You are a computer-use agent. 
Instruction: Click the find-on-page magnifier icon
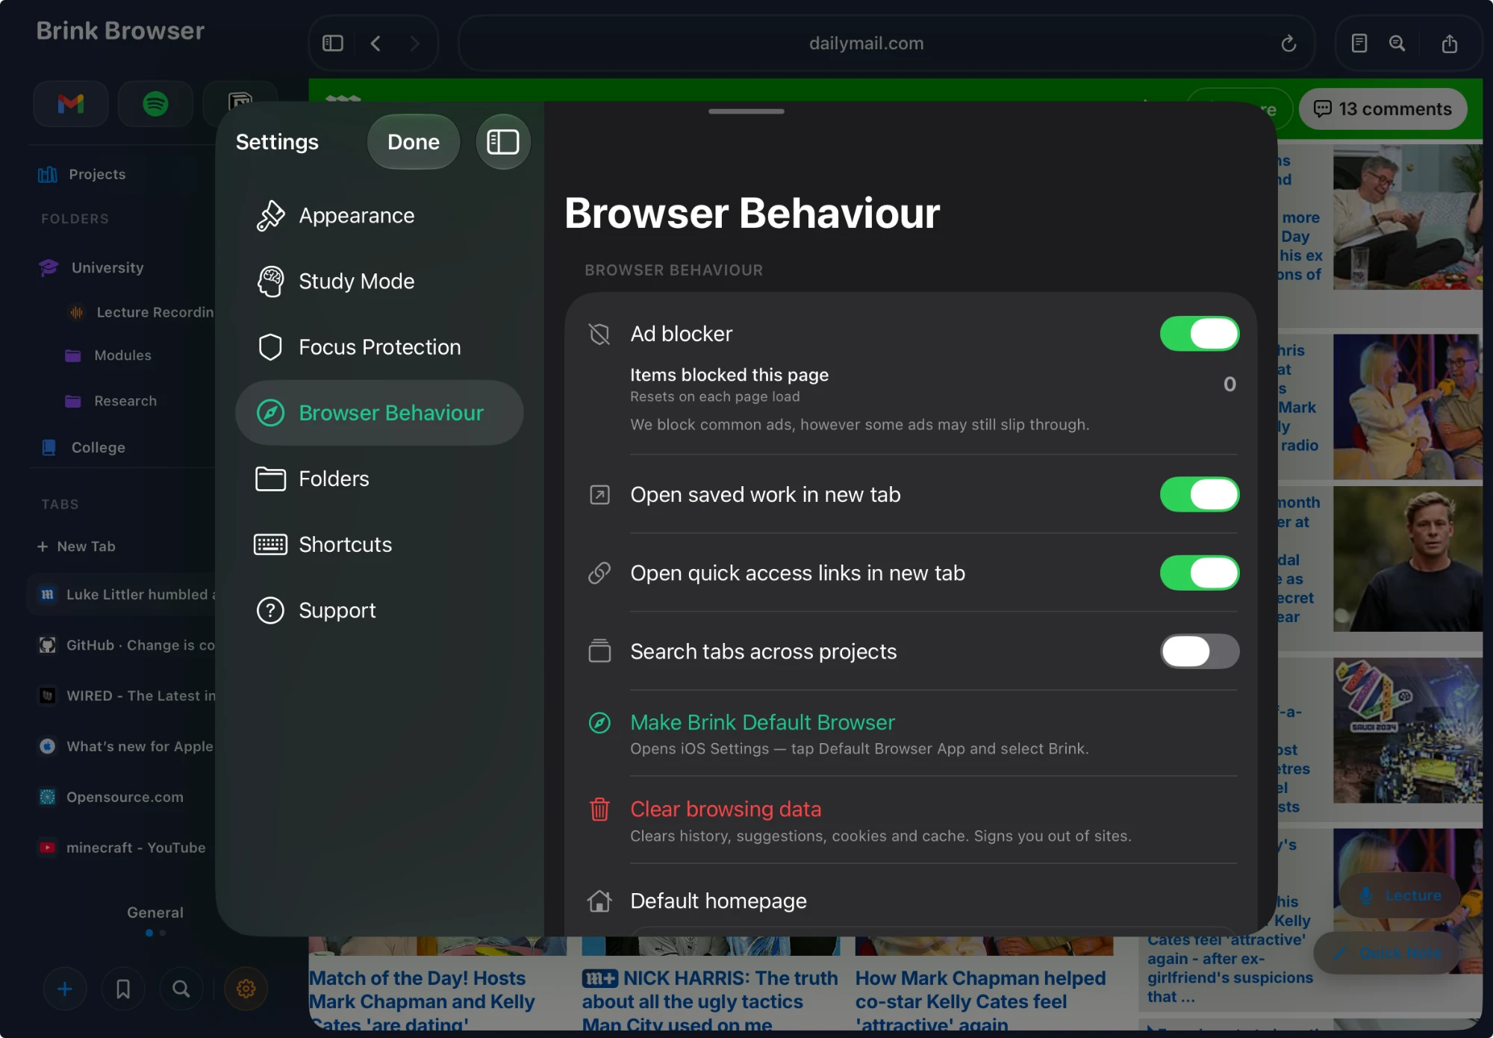pyautogui.click(x=1397, y=43)
